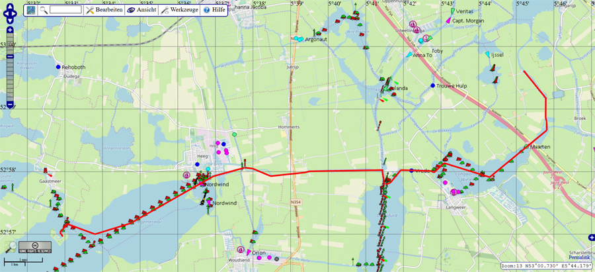
Task: Pan the map down with arrow
Action: (x=10, y=20)
